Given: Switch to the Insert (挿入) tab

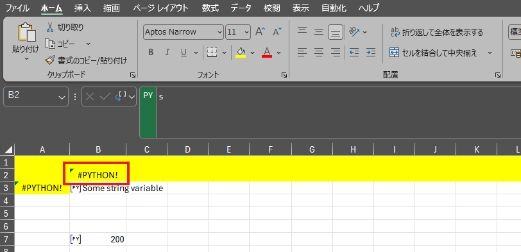Looking at the screenshot, I should point(82,8).
